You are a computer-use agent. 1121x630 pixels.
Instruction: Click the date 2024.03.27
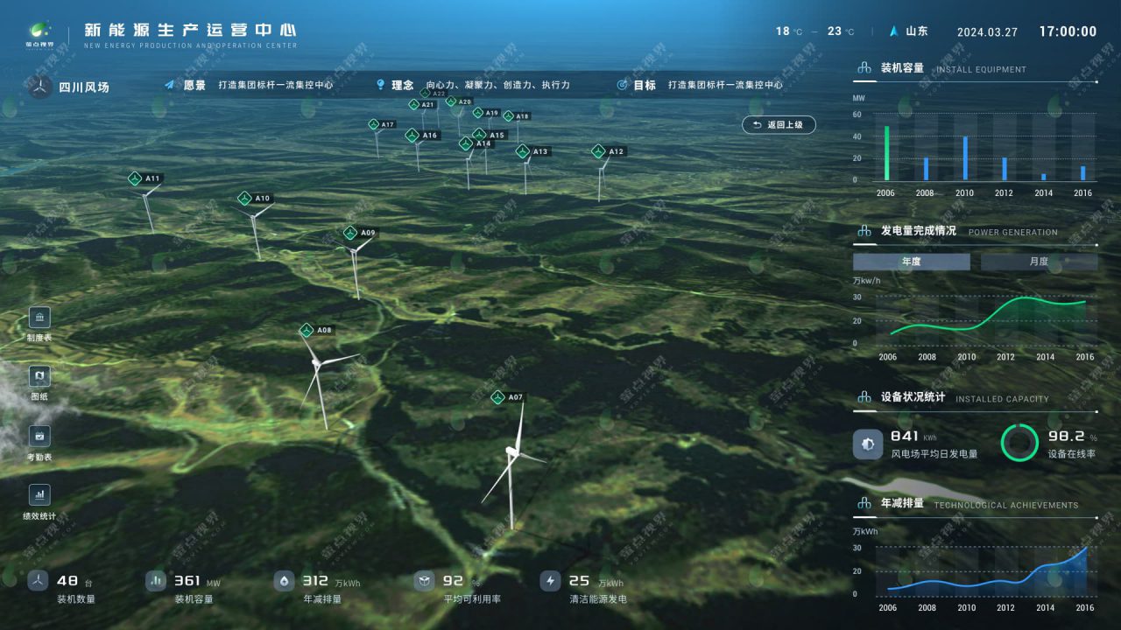click(987, 31)
